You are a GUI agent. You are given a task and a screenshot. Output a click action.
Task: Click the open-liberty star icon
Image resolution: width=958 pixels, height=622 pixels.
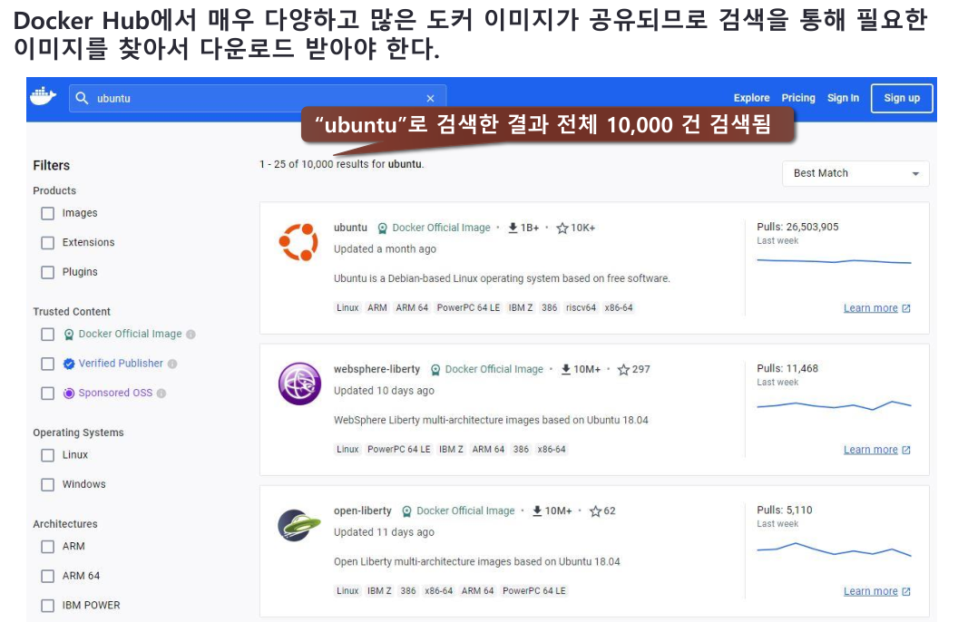[595, 510]
